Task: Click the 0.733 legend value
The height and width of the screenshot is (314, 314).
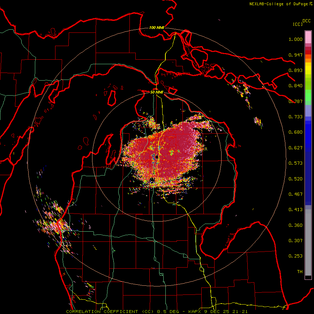Action: pyautogui.click(x=296, y=117)
